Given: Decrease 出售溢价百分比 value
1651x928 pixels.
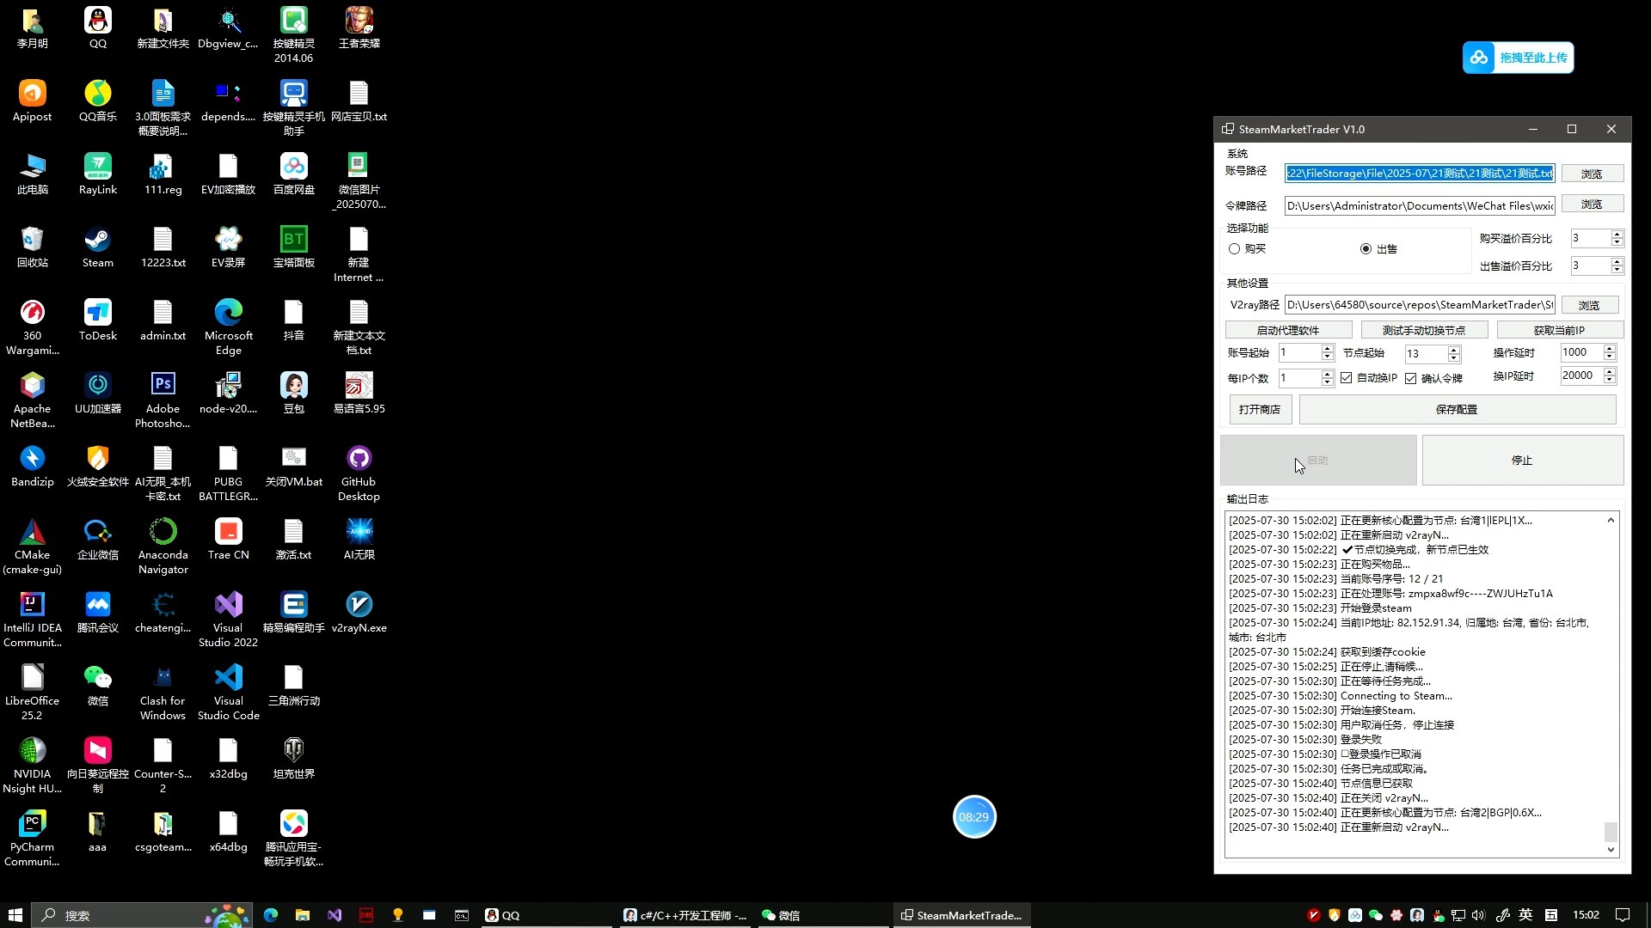Looking at the screenshot, I should (x=1617, y=270).
